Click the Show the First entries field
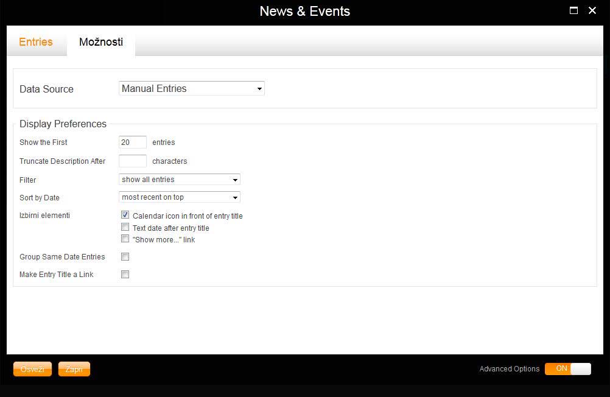Screen dimensions: 610x397 [x=133, y=142]
